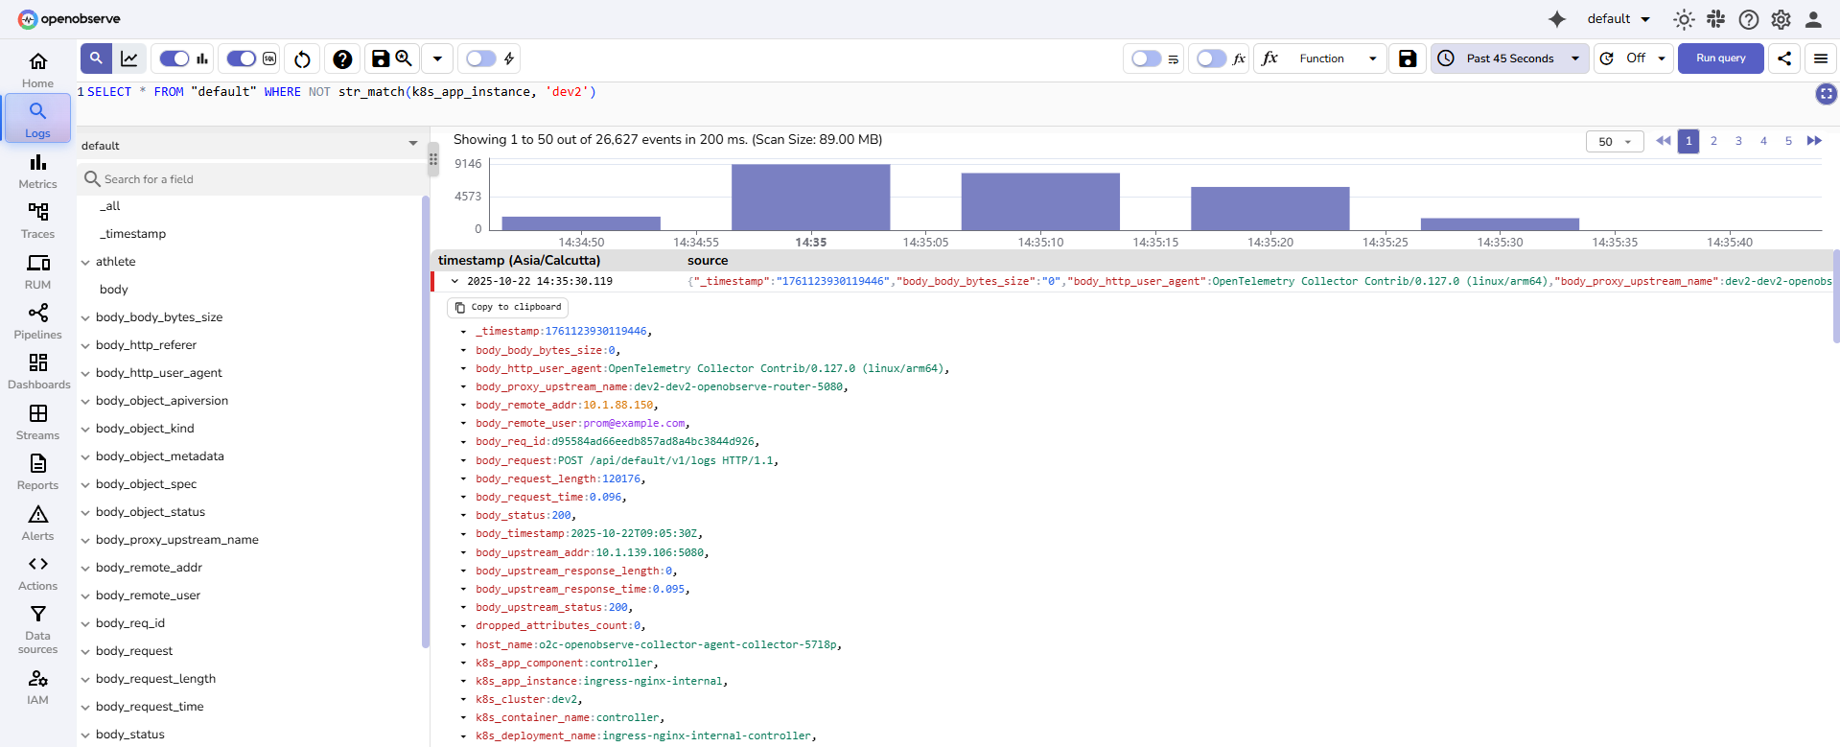This screenshot has height=747, width=1840.
Task: Click the tallest histogram bar at 14:35
Action: tap(810, 197)
